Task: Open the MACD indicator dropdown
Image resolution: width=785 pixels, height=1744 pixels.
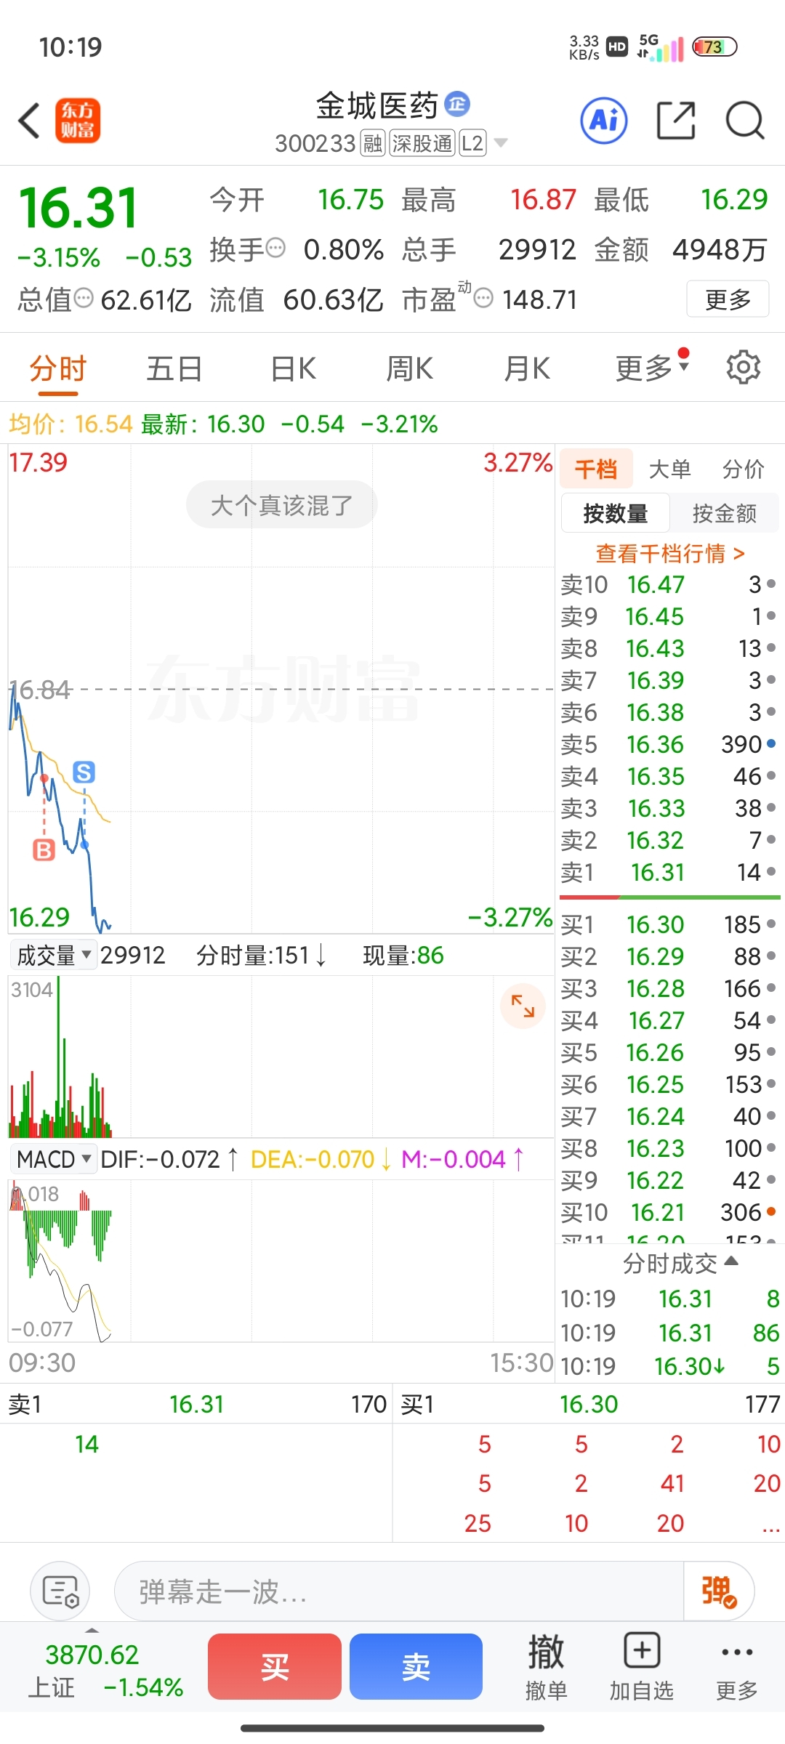Action: [54, 1159]
